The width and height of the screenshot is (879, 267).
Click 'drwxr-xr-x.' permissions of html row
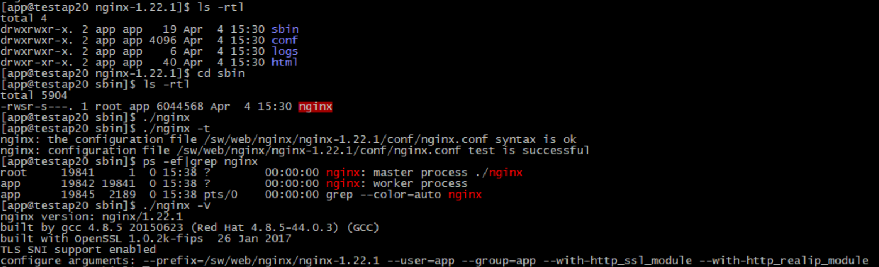click(37, 62)
